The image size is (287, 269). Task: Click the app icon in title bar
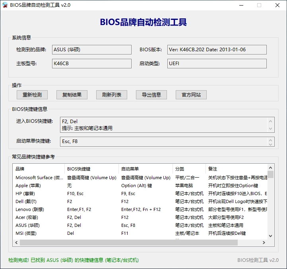pyautogui.click(x=5, y=5)
